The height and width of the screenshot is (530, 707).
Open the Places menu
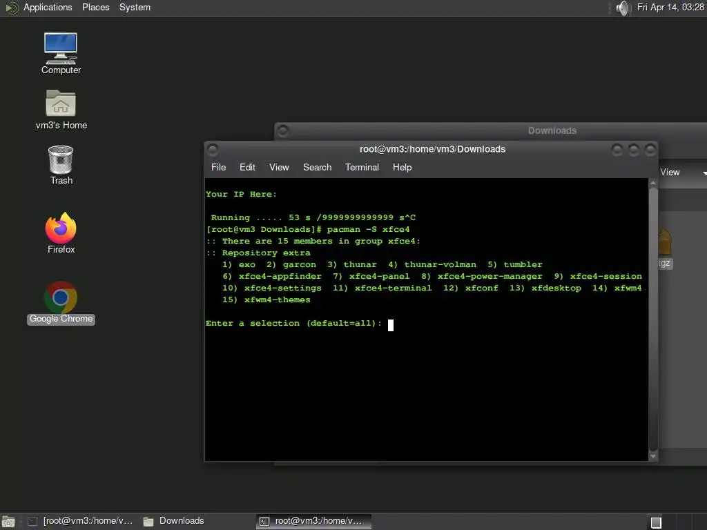coord(95,8)
